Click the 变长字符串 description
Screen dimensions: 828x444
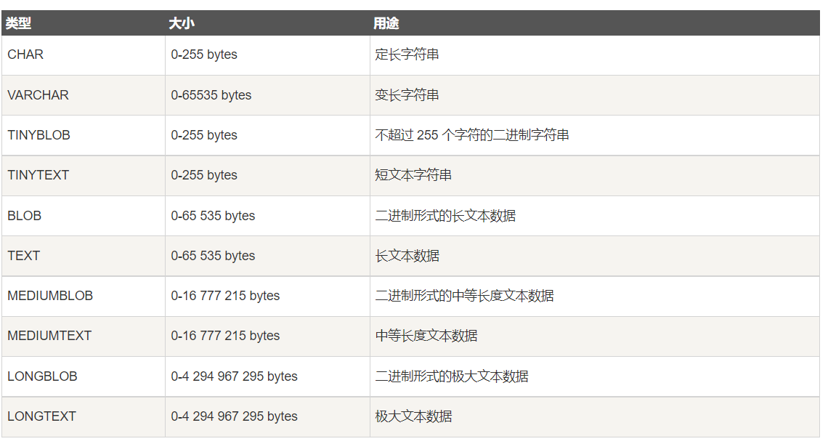[407, 95]
